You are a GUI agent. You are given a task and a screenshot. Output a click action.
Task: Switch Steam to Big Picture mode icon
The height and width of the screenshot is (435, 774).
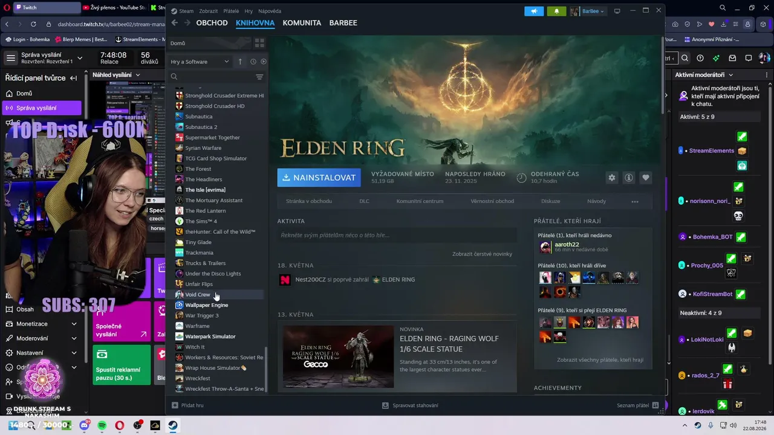click(617, 11)
